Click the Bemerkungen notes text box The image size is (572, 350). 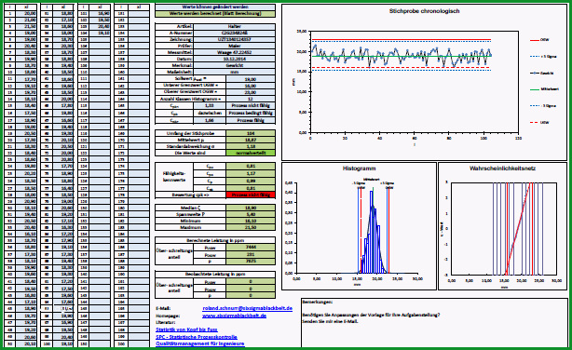pyautogui.click(x=434, y=323)
